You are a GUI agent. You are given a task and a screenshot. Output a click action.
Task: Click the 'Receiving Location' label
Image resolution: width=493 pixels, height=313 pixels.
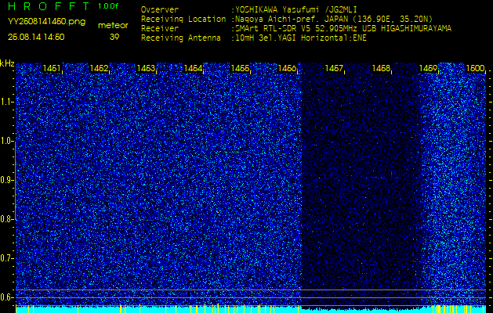click(183, 19)
